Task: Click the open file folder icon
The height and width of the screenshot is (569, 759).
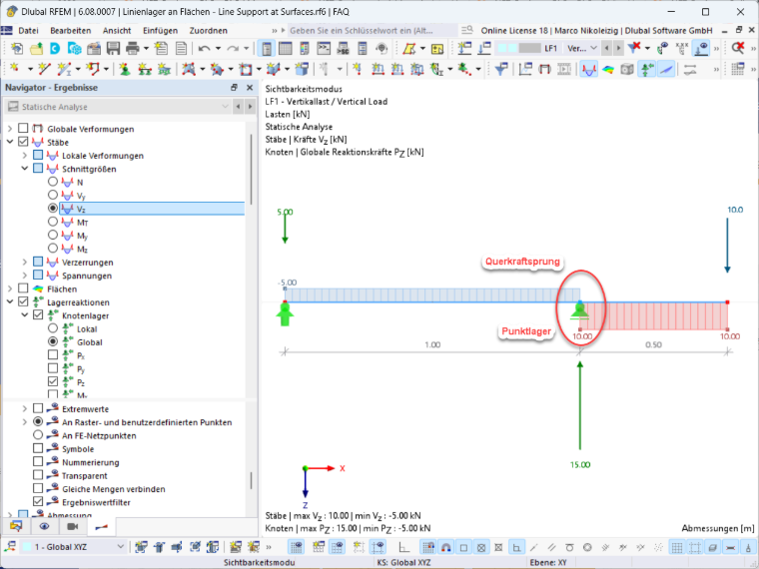Action: [36, 48]
